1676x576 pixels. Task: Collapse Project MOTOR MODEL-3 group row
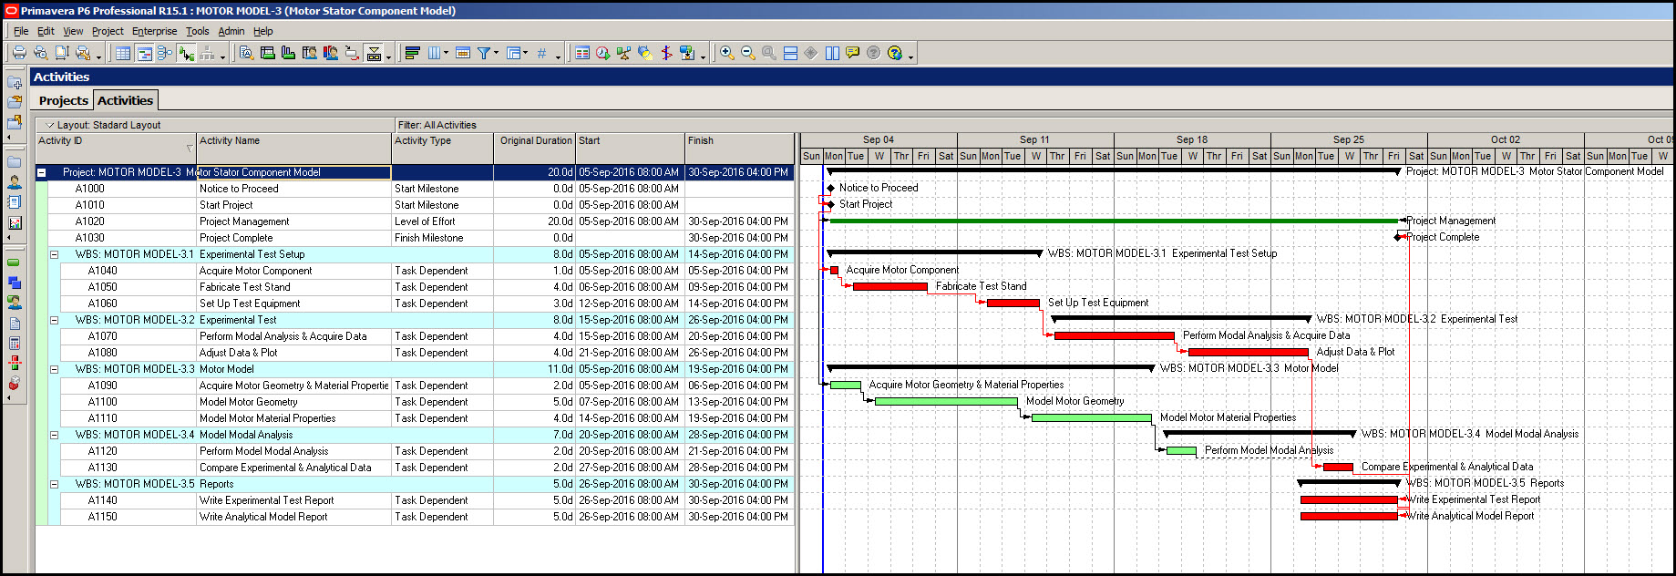42,172
